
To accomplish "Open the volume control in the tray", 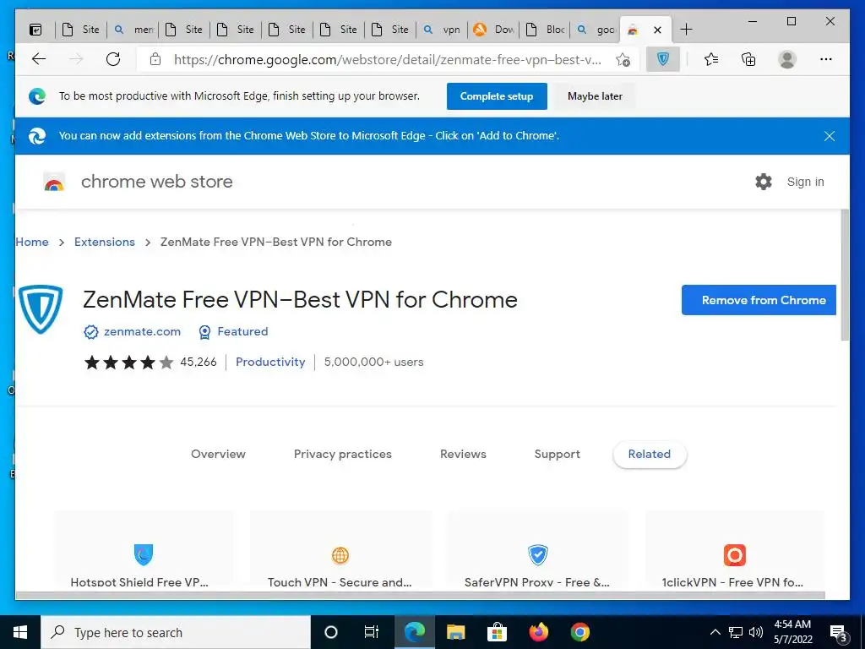I will click(x=756, y=632).
